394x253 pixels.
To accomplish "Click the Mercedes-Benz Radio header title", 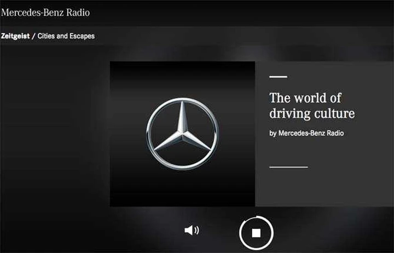I will coord(45,13).
